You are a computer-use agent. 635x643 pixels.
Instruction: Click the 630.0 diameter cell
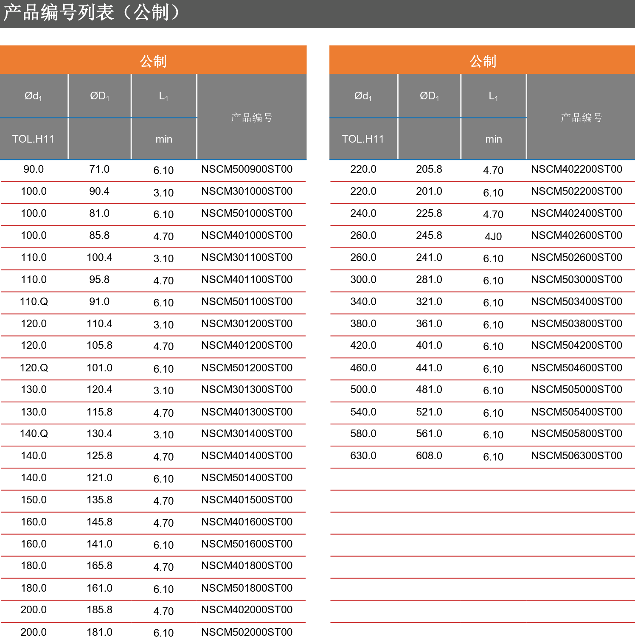point(363,456)
